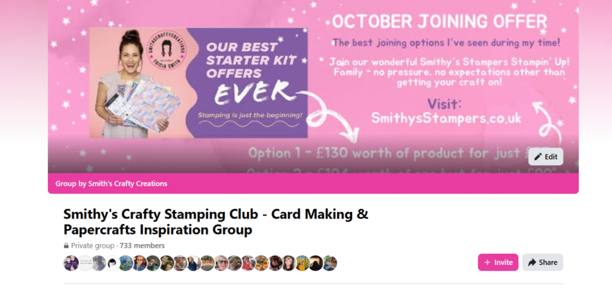Screen dimensions: 612x289
Task: Edit the group cover photo
Action: (546, 157)
